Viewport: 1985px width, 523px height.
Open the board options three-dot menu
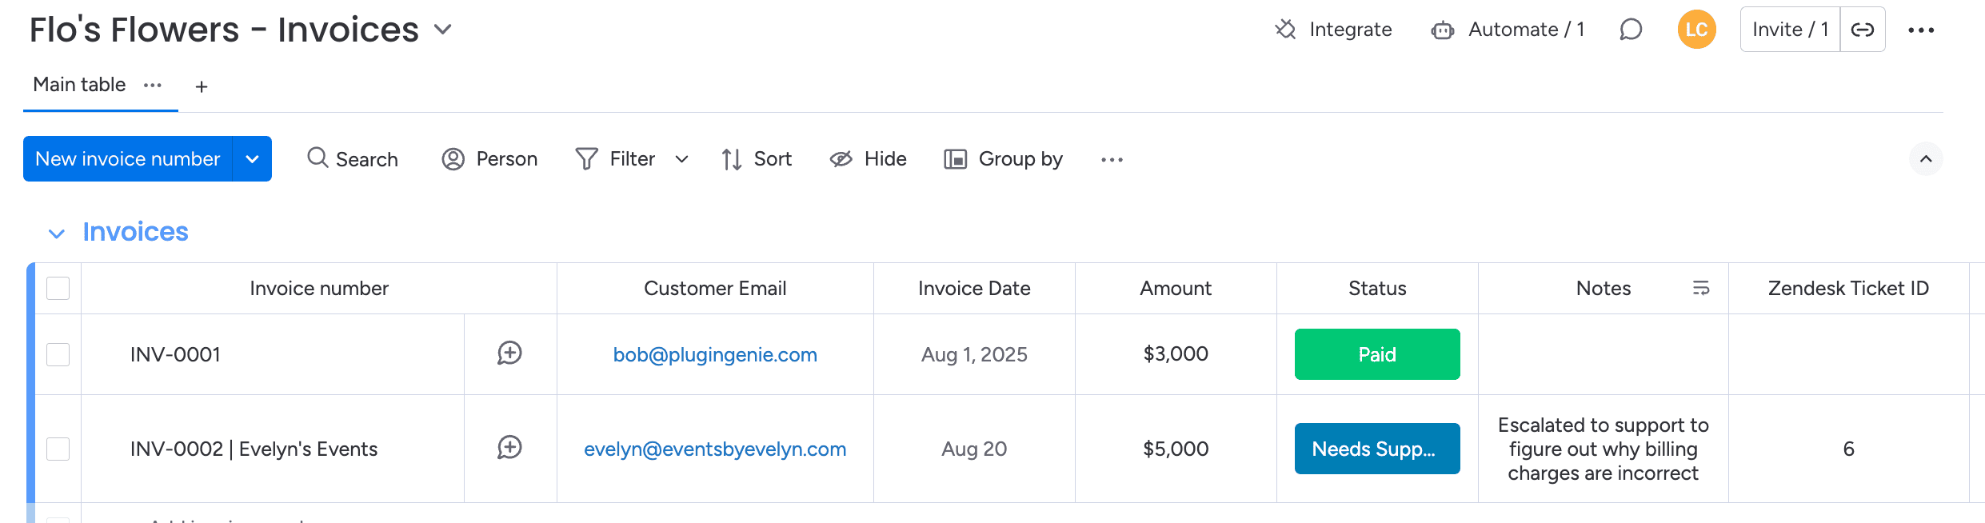[1921, 30]
